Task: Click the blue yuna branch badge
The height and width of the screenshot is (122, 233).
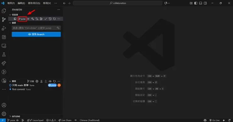Action: (52, 85)
